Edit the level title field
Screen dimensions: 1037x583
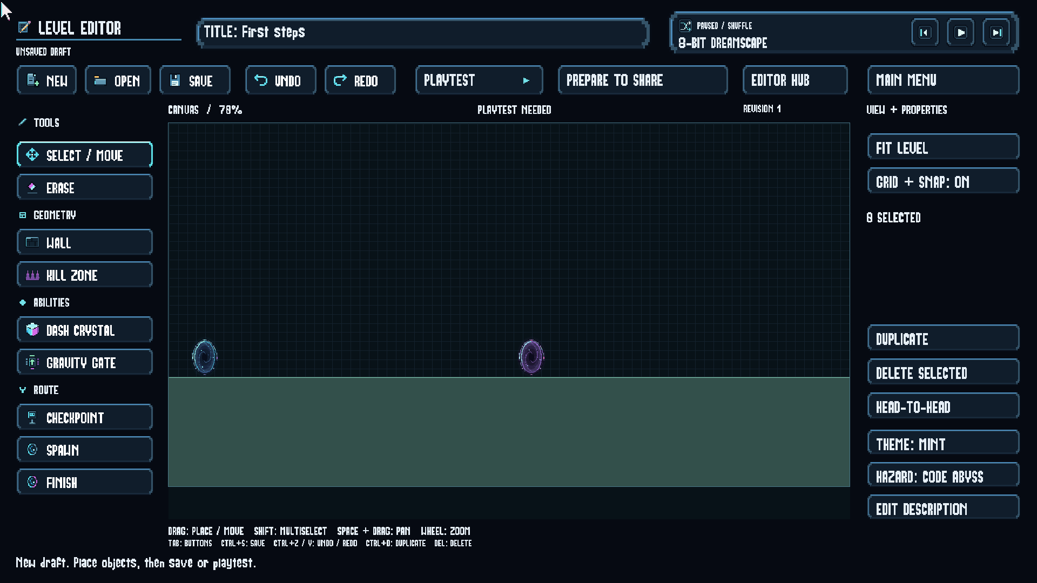423,33
